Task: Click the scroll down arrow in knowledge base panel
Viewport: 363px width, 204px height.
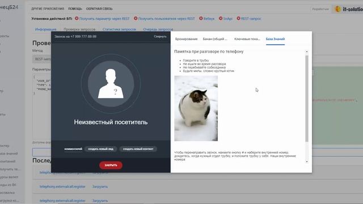Action: pos(307,161)
